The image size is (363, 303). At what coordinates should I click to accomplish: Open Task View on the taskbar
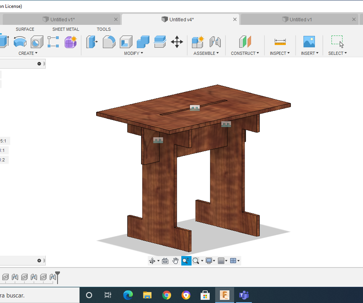(x=108, y=295)
